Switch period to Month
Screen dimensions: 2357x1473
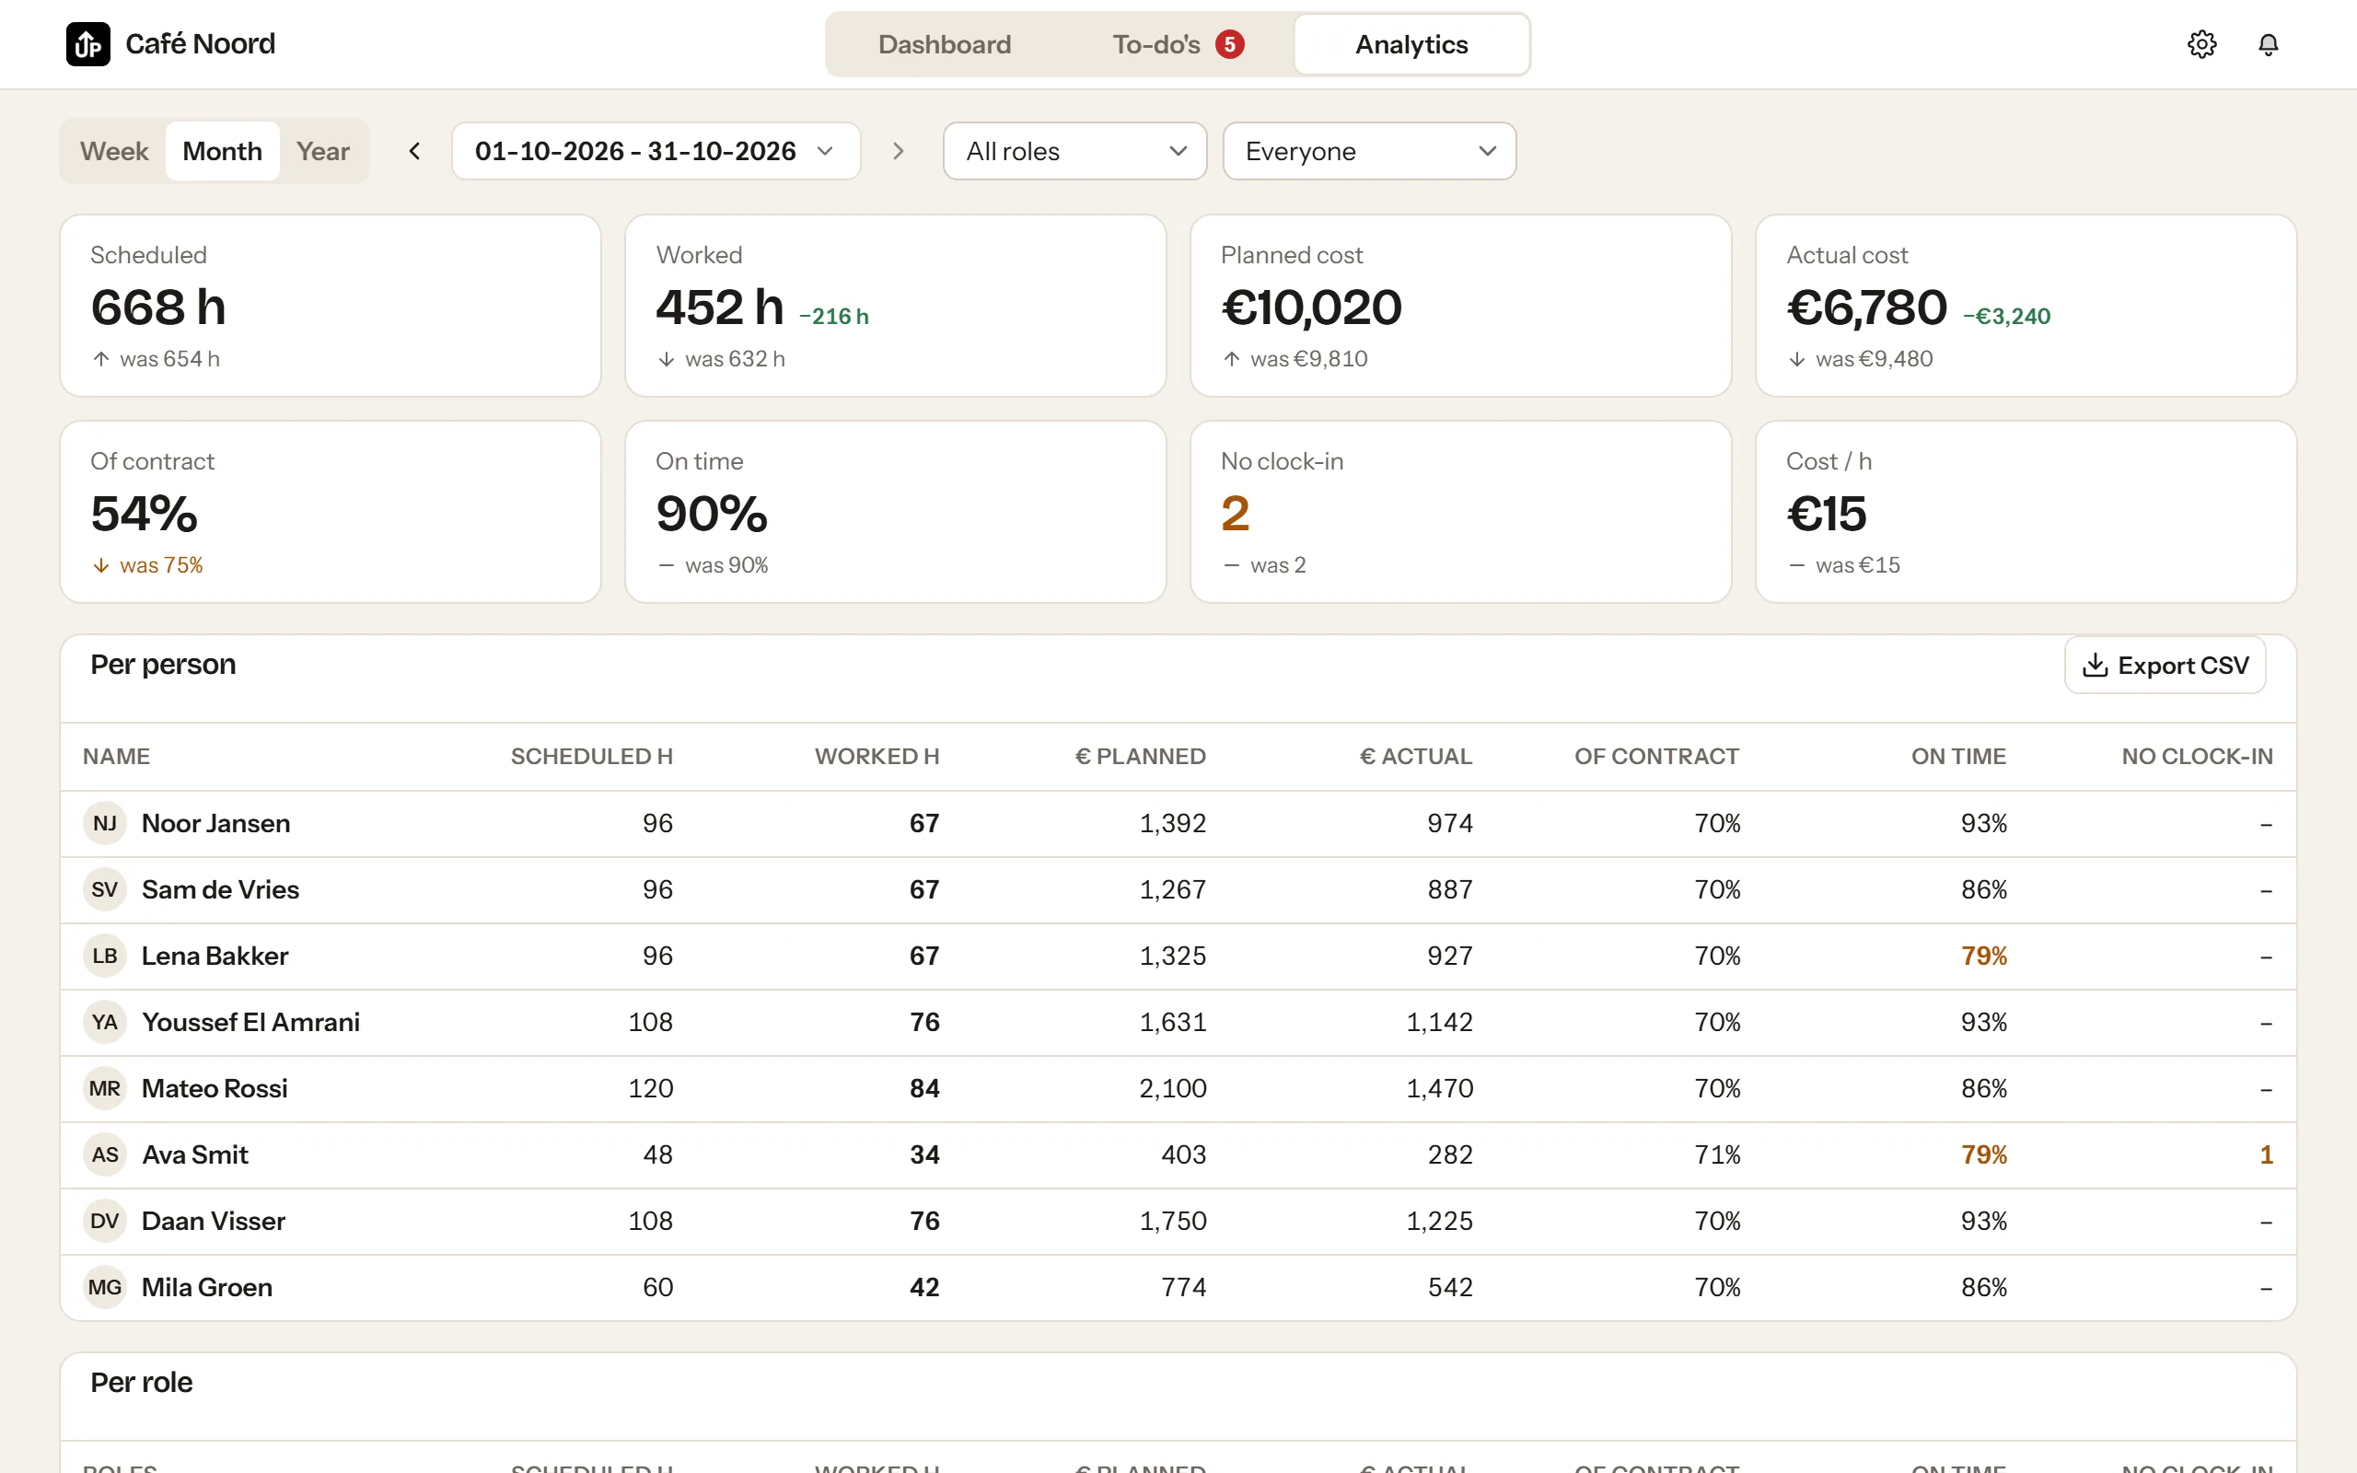tap(222, 151)
